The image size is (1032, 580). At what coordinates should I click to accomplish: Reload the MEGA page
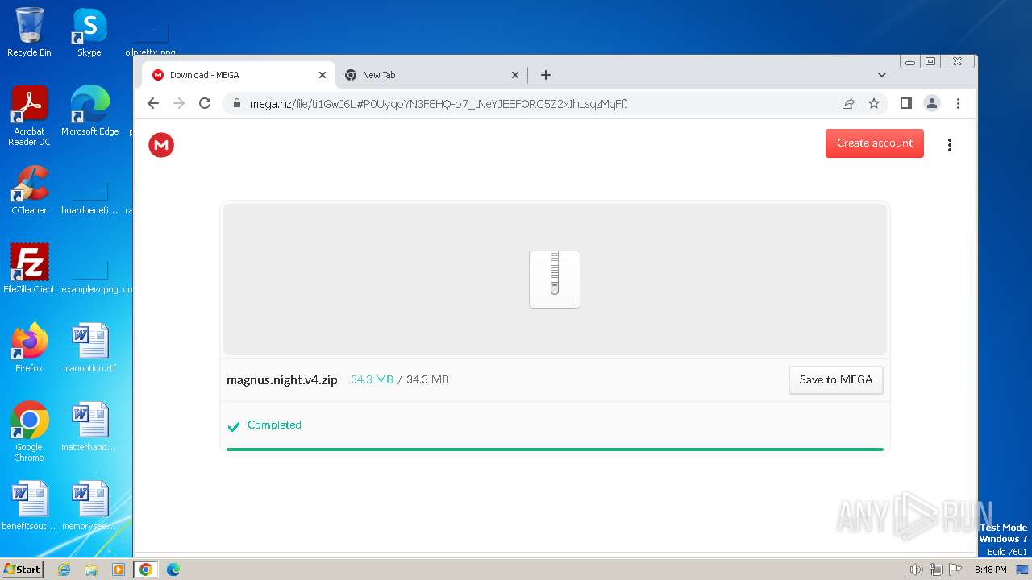(205, 103)
